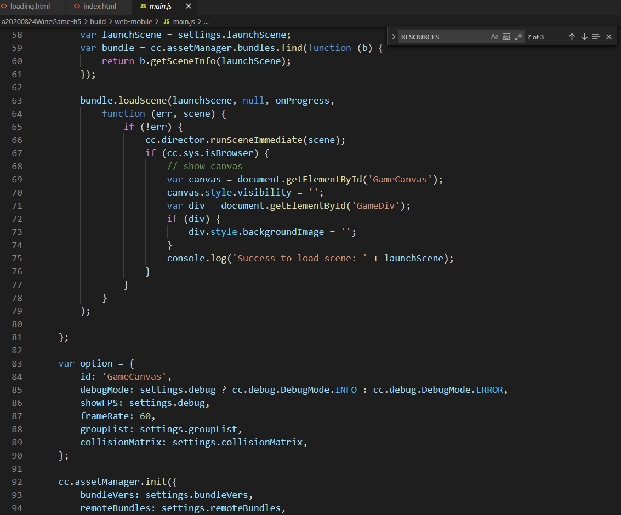621x515 pixels.
Task: Click the 'GameDiv' string on line 71
Action: click(x=375, y=206)
